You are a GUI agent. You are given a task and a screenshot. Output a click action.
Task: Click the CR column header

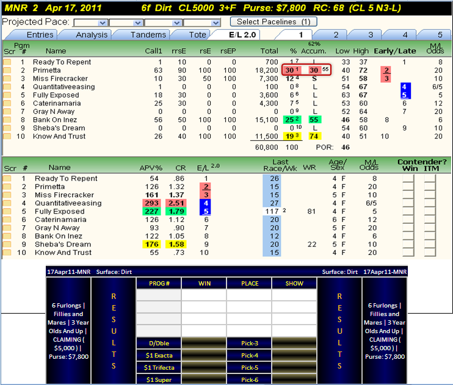click(180, 168)
